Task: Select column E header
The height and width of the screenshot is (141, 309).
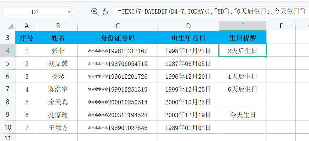Action: 243,26
